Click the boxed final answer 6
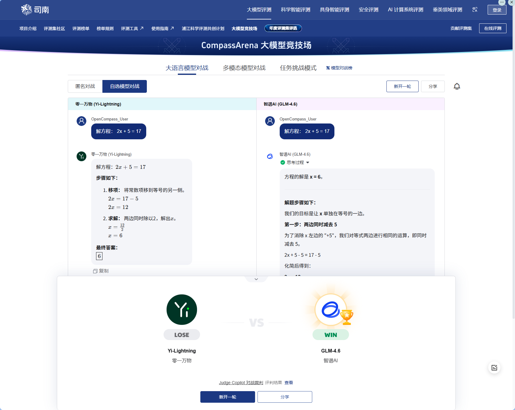 (99, 256)
